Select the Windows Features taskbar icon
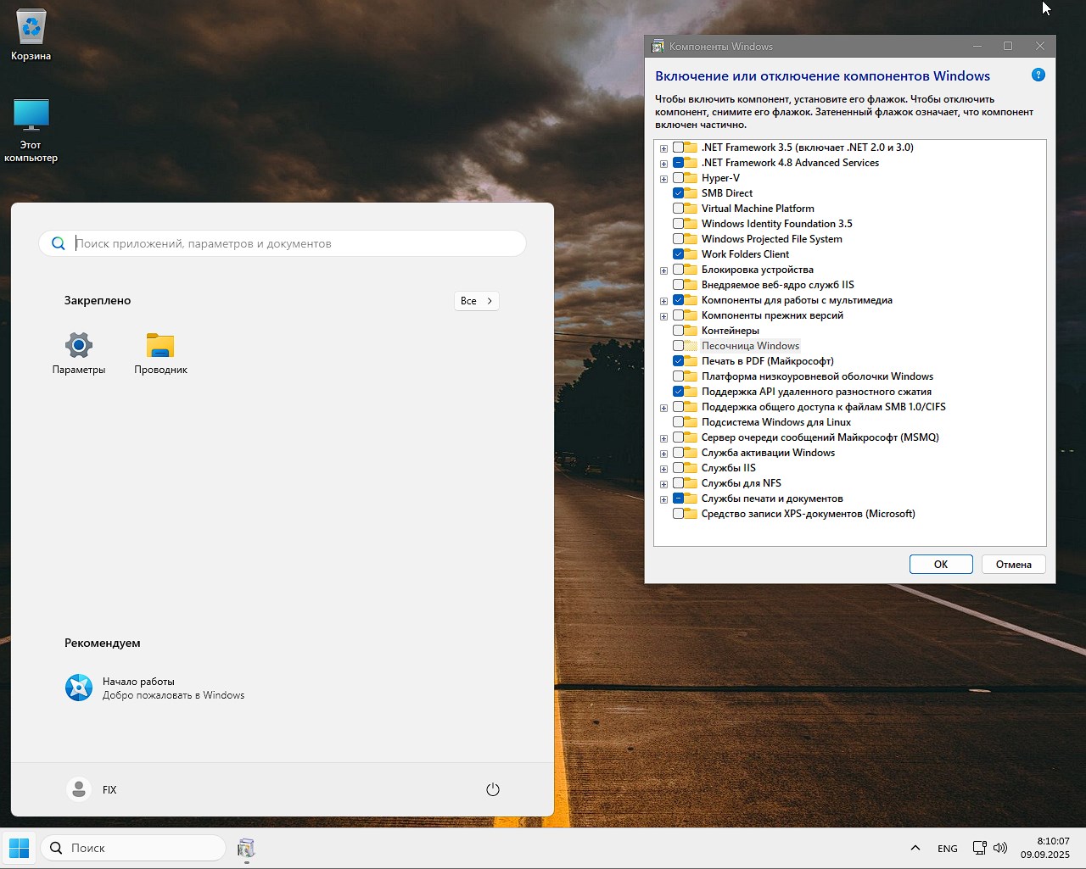The height and width of the screenshot is (869, 1086). click(246, 848)
